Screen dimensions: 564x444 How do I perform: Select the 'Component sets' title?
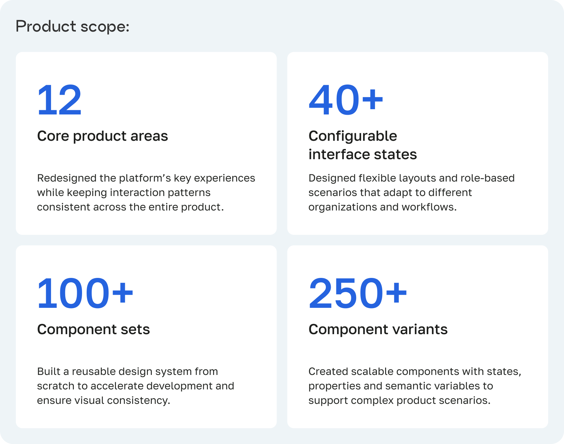tap(94, 329)
